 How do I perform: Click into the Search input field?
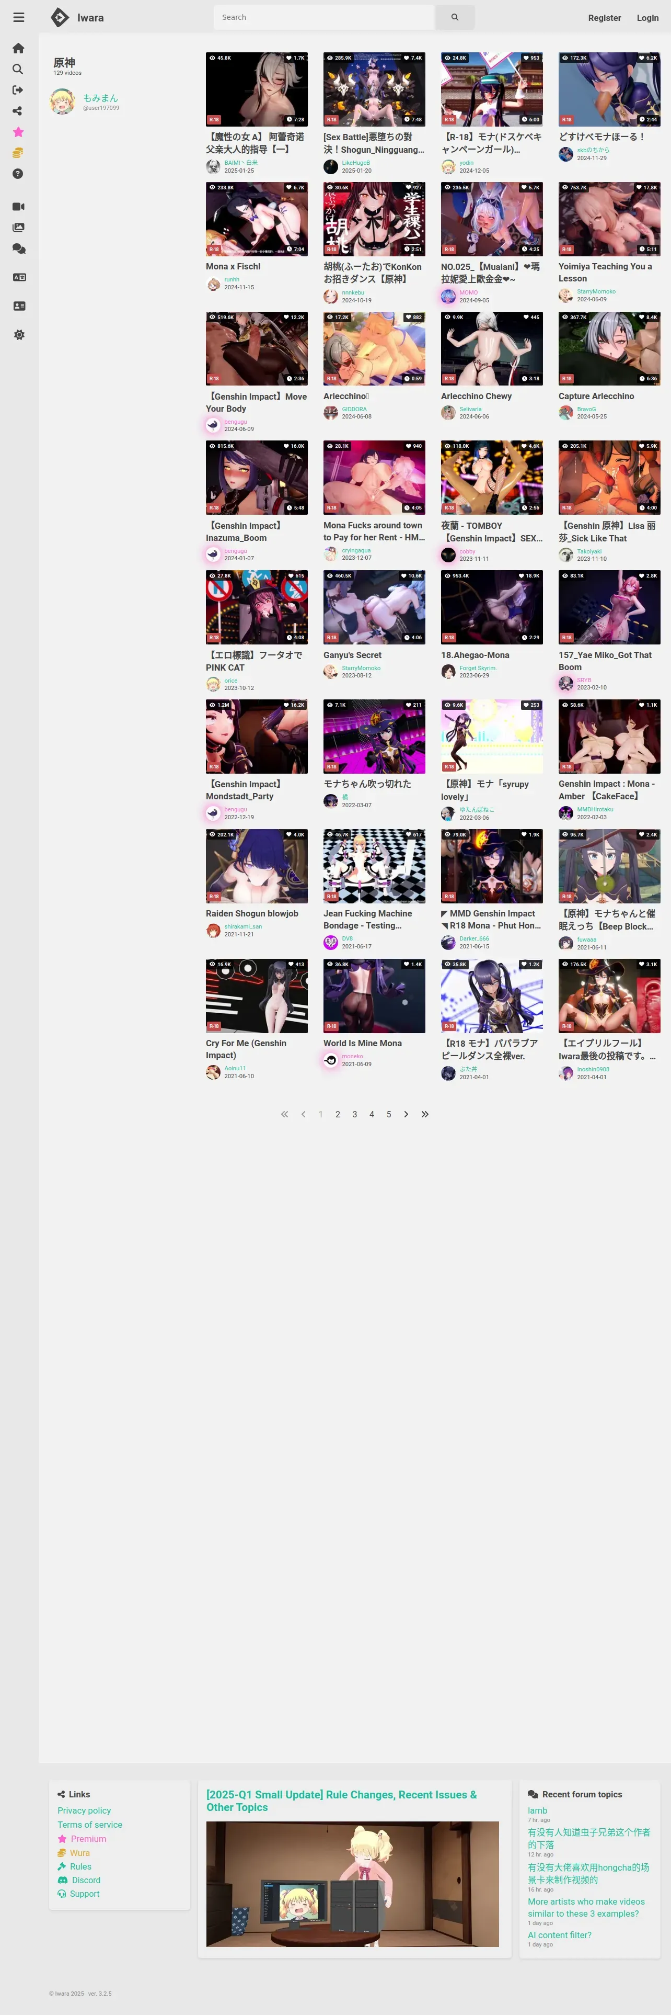pos(323,17)
